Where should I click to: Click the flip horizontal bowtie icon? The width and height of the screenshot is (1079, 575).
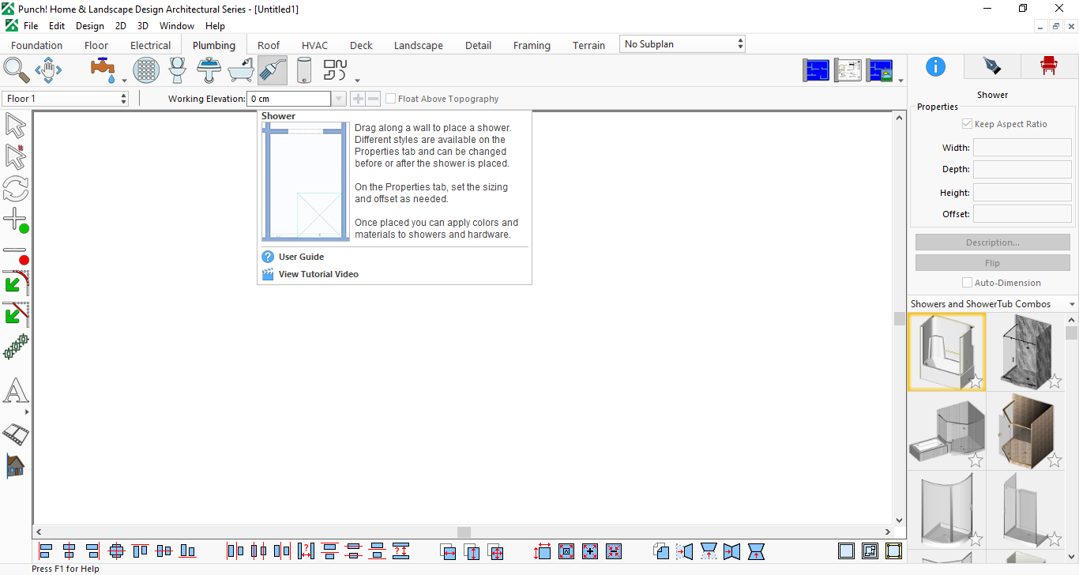pyautogui.click(x=732, y=551)
